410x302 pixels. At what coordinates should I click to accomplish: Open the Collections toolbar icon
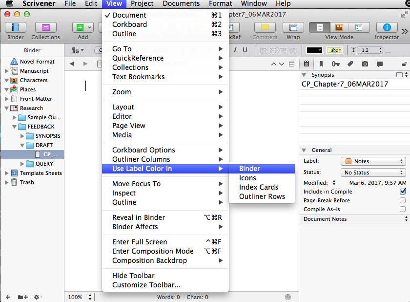tap(45, 27)
